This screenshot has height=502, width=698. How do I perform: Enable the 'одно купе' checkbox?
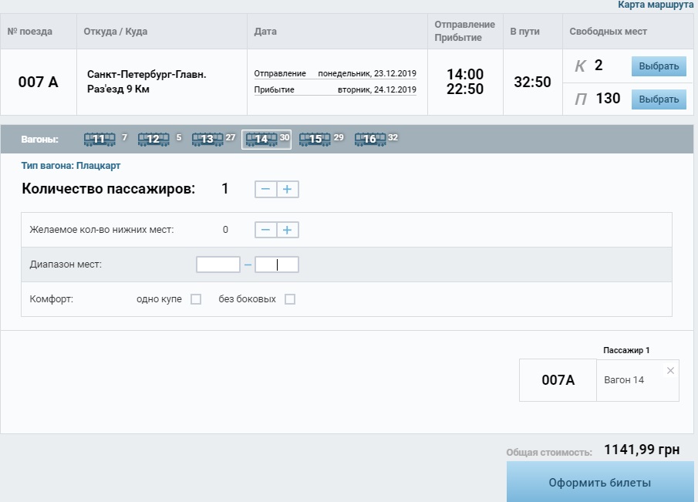pos(196,299)
